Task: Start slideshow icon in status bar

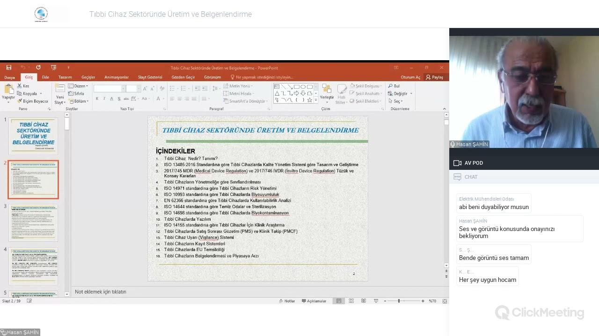Action: 376,301
